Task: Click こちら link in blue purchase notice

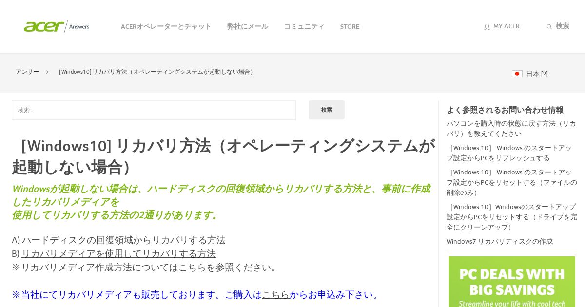Action: point(276,294)
